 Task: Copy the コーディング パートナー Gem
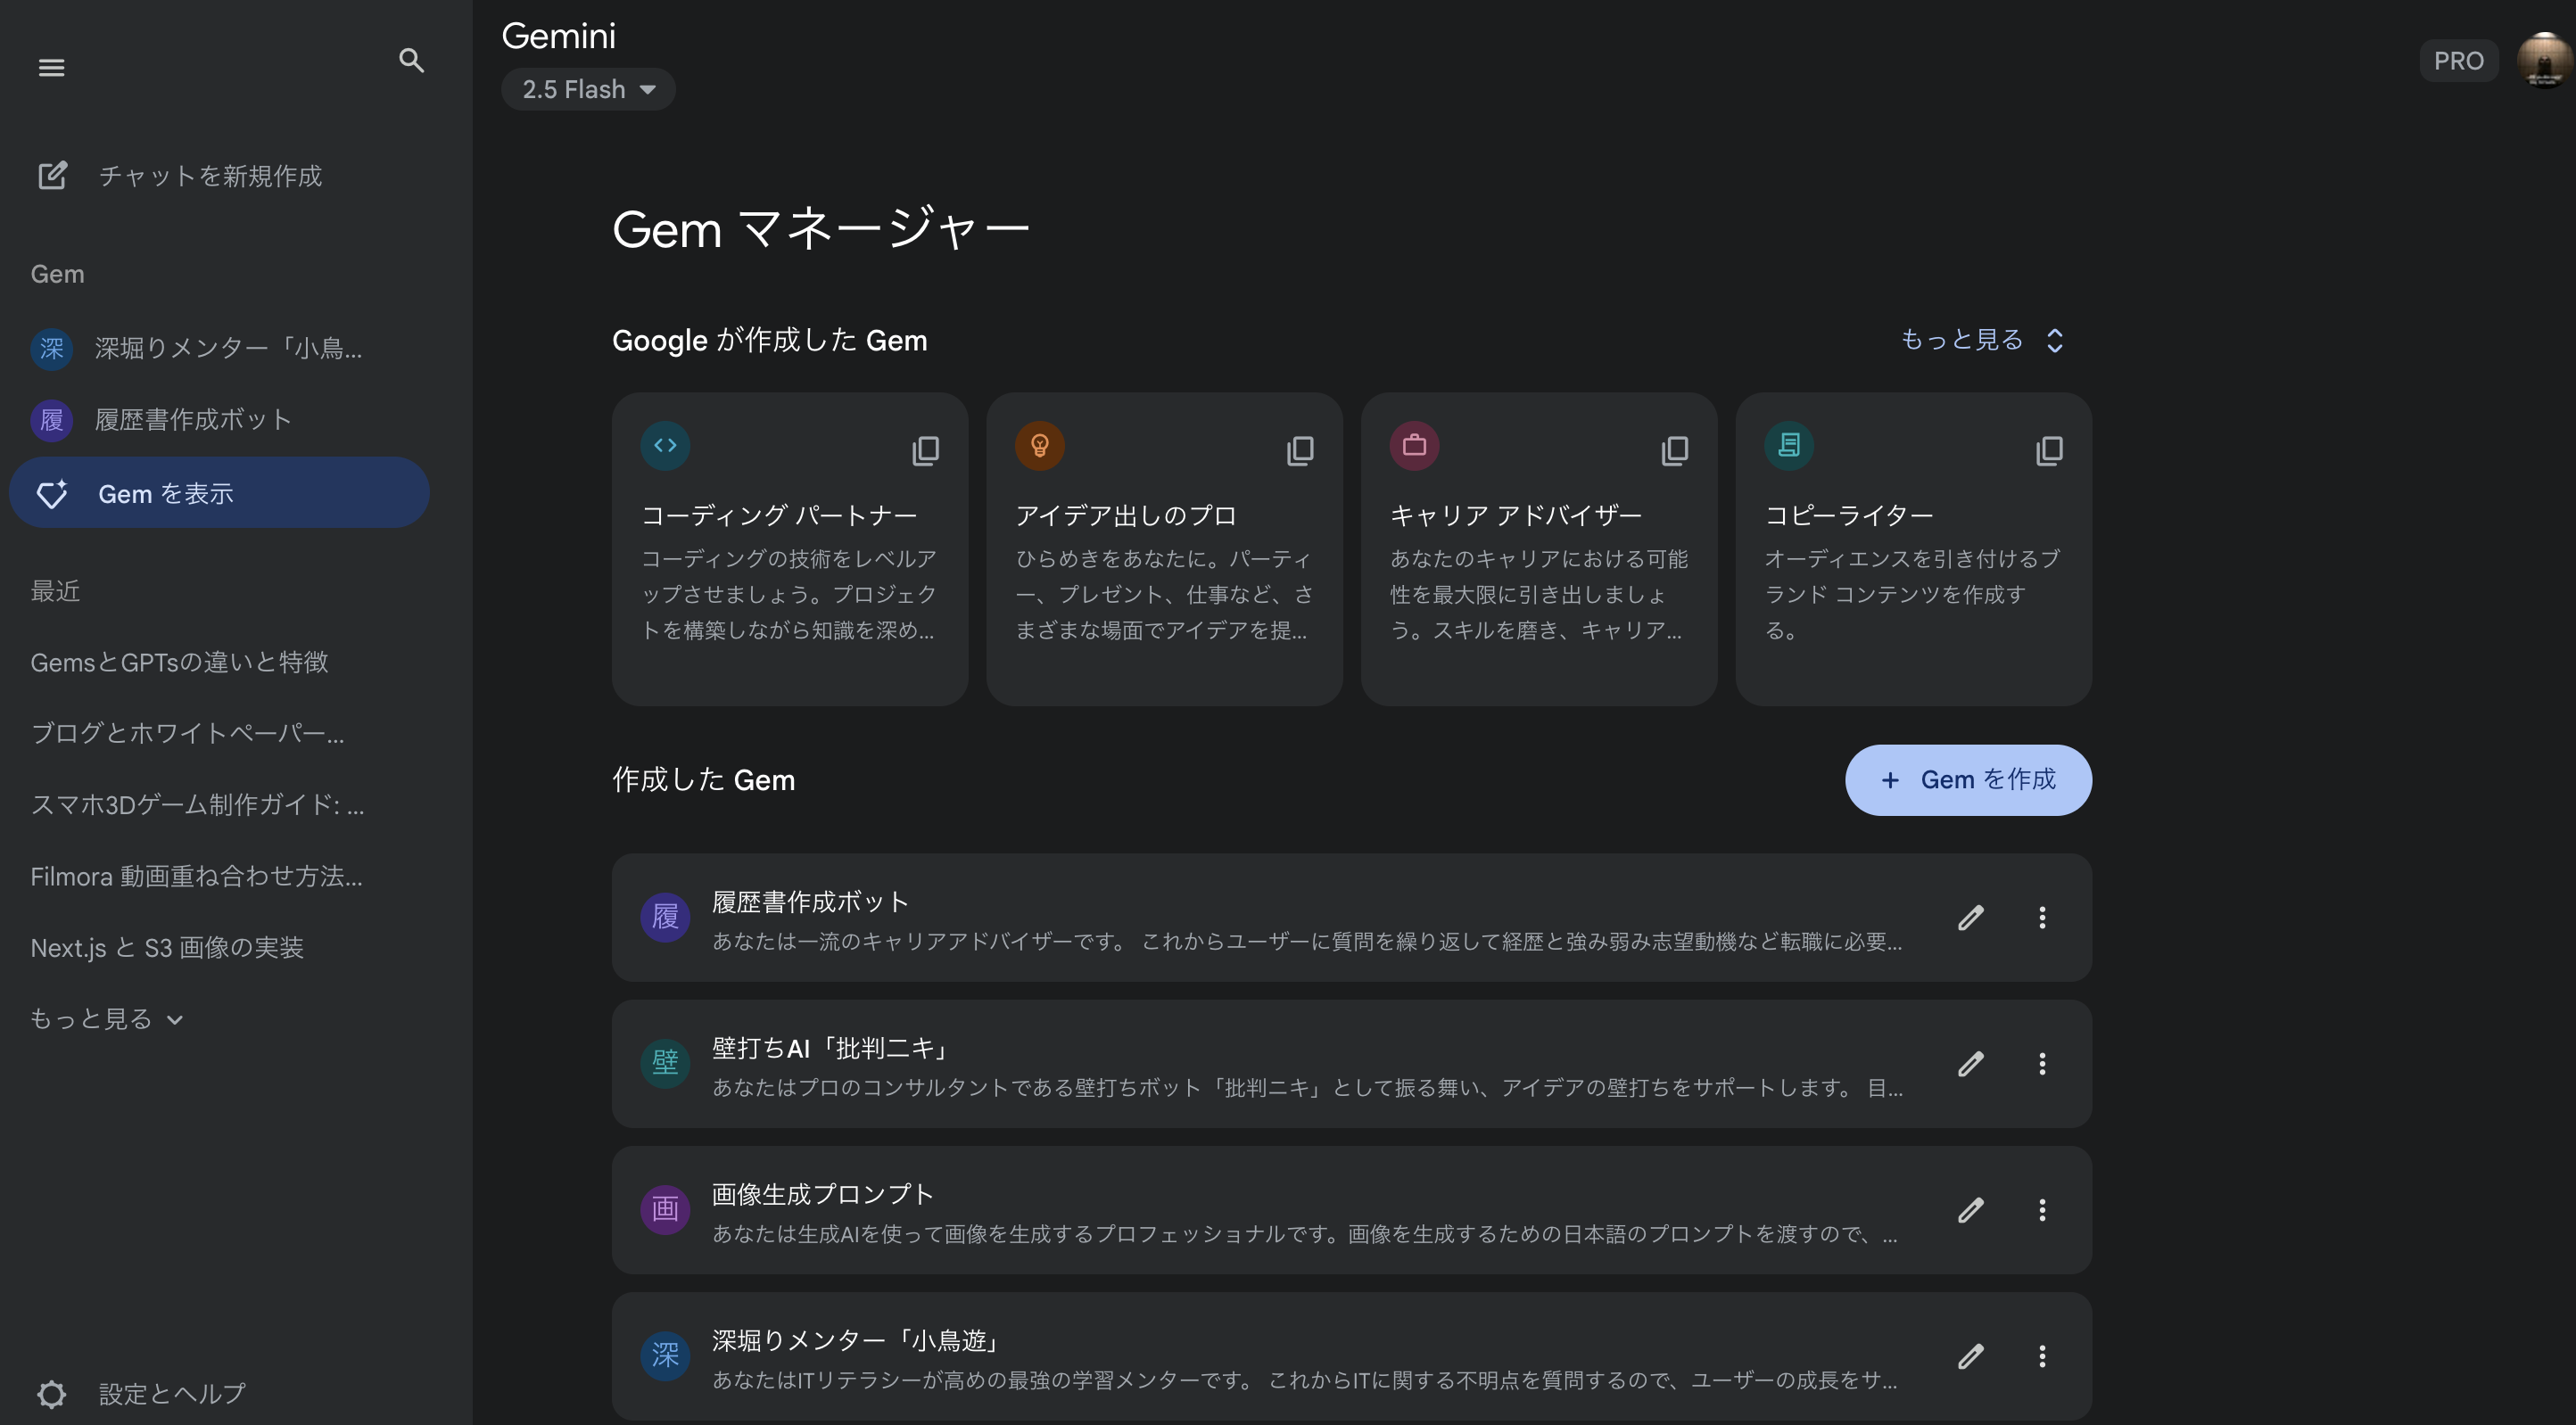coord(925,449)
